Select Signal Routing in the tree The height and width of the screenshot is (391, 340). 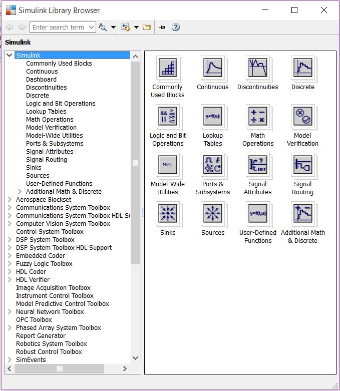point(47,160)
